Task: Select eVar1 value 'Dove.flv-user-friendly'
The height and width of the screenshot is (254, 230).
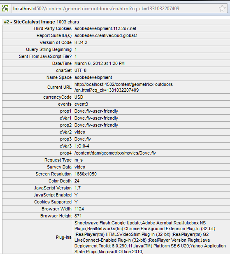Action: (x=96, y=118)
